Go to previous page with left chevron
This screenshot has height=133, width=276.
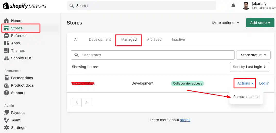(x=77, y=102)
